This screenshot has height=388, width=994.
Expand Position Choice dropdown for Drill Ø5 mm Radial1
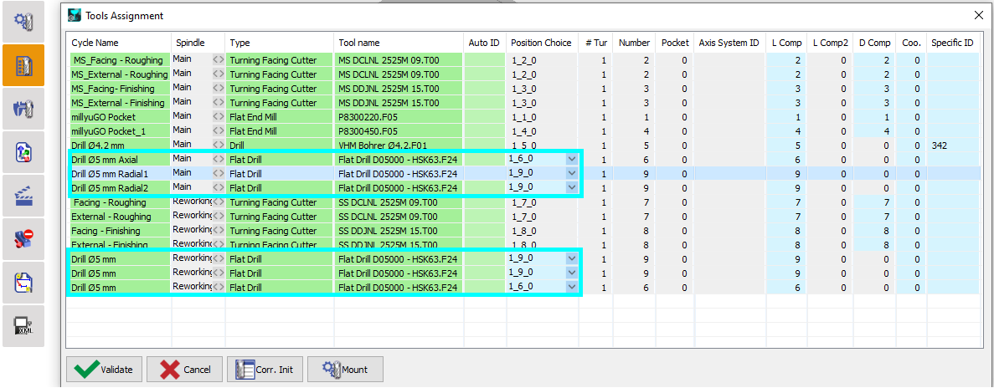(572, 173)
